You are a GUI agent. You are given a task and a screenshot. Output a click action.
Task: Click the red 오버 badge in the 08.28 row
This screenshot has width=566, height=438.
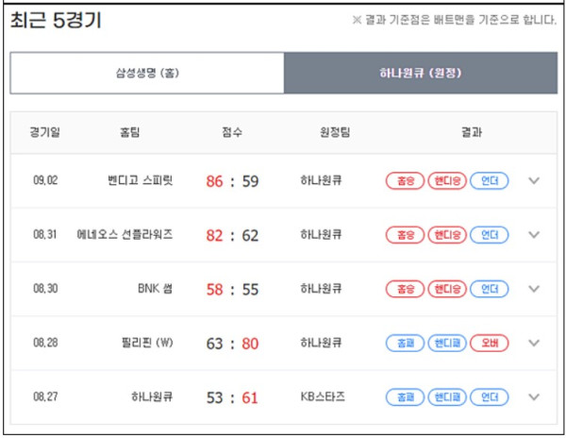pyautogui.click(x=489, y=343)
